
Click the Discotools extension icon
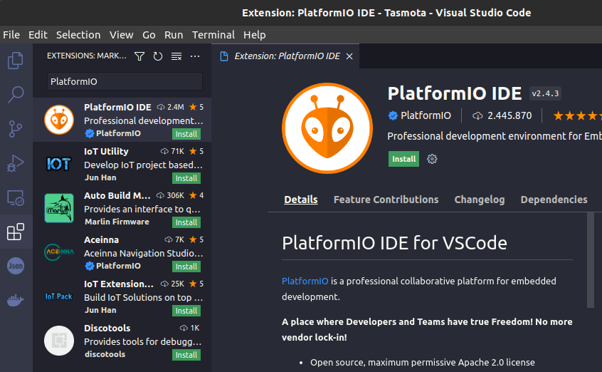pyautogui.click(x=59, y=341)
